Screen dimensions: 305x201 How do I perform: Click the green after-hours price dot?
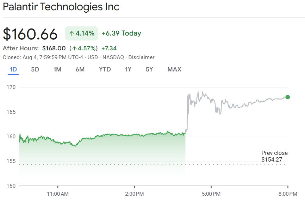coord(287,97)
